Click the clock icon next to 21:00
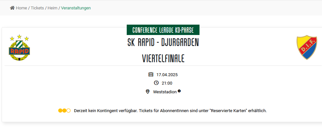This screenshot has height=139, width=322. pyautogui.click(x=156, y=83)
